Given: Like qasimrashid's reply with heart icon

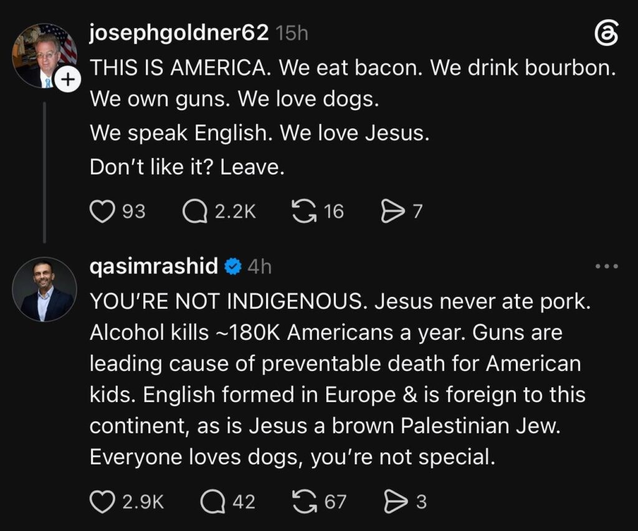Looking at the screenshot, I should point(102,502).
